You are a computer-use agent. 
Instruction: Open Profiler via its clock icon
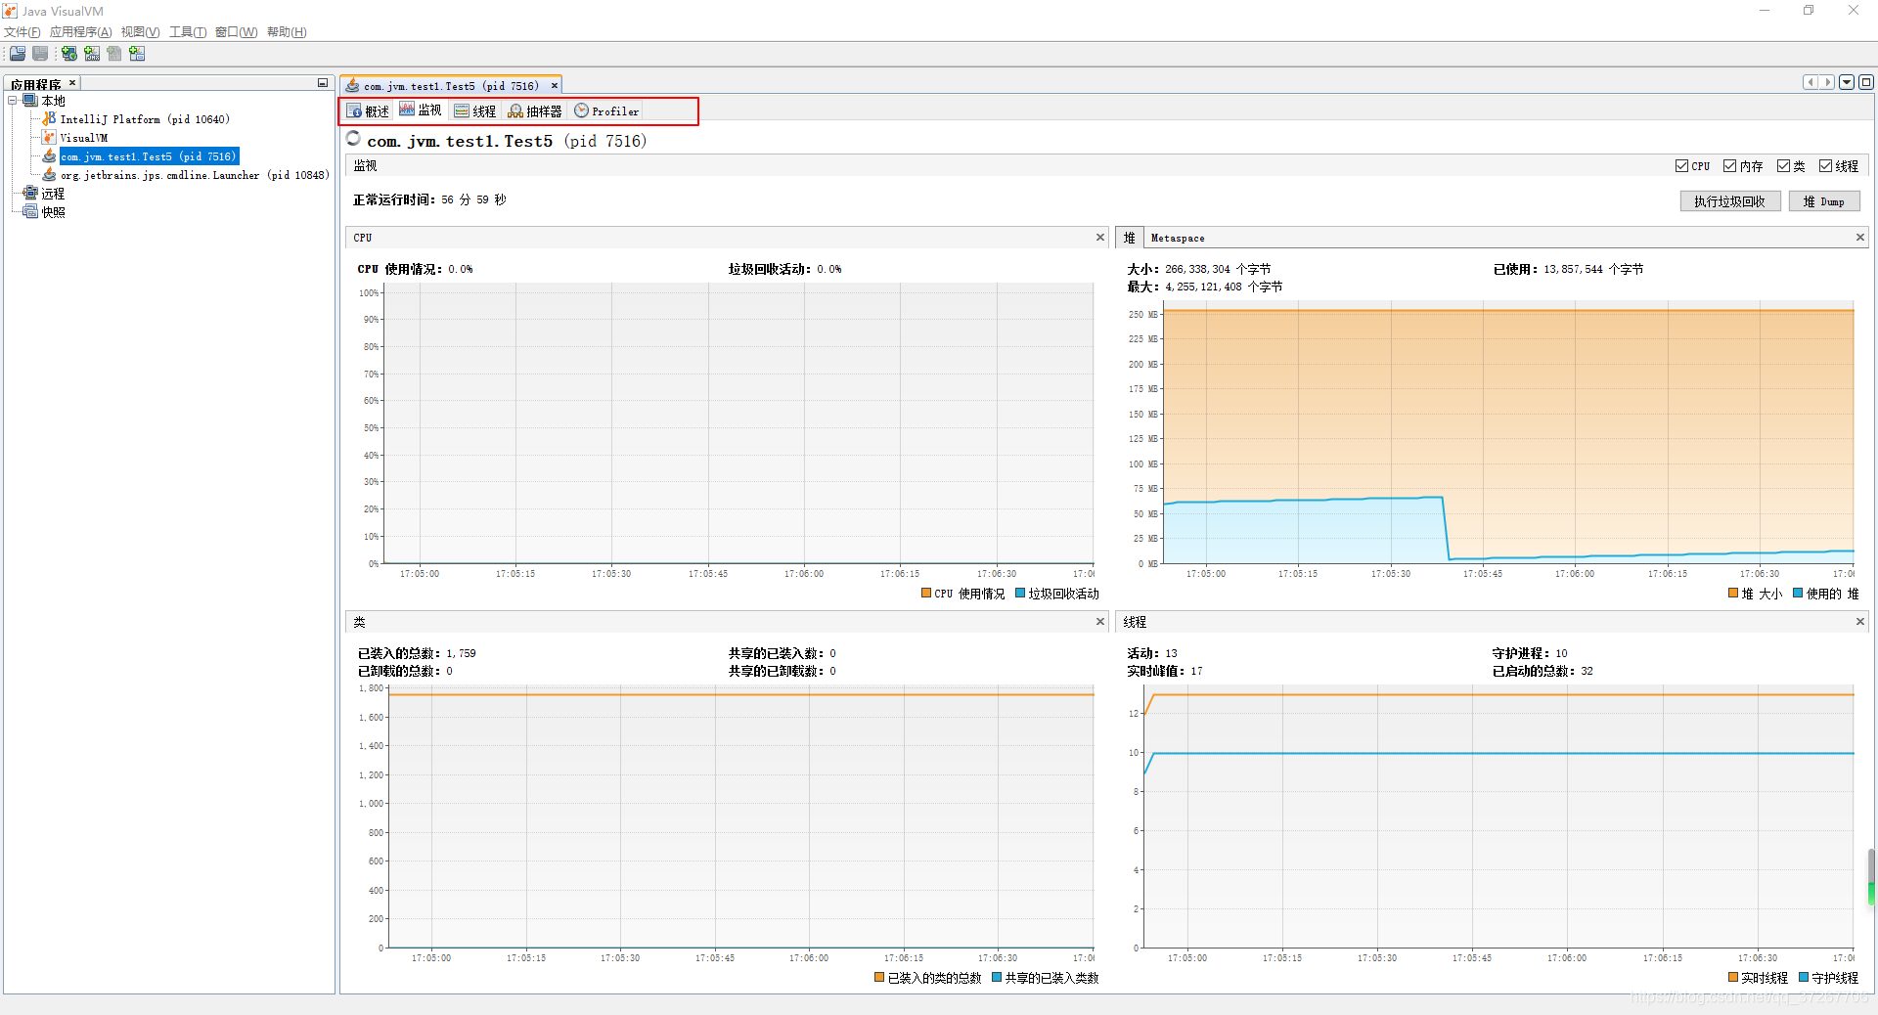coord(580,110)
